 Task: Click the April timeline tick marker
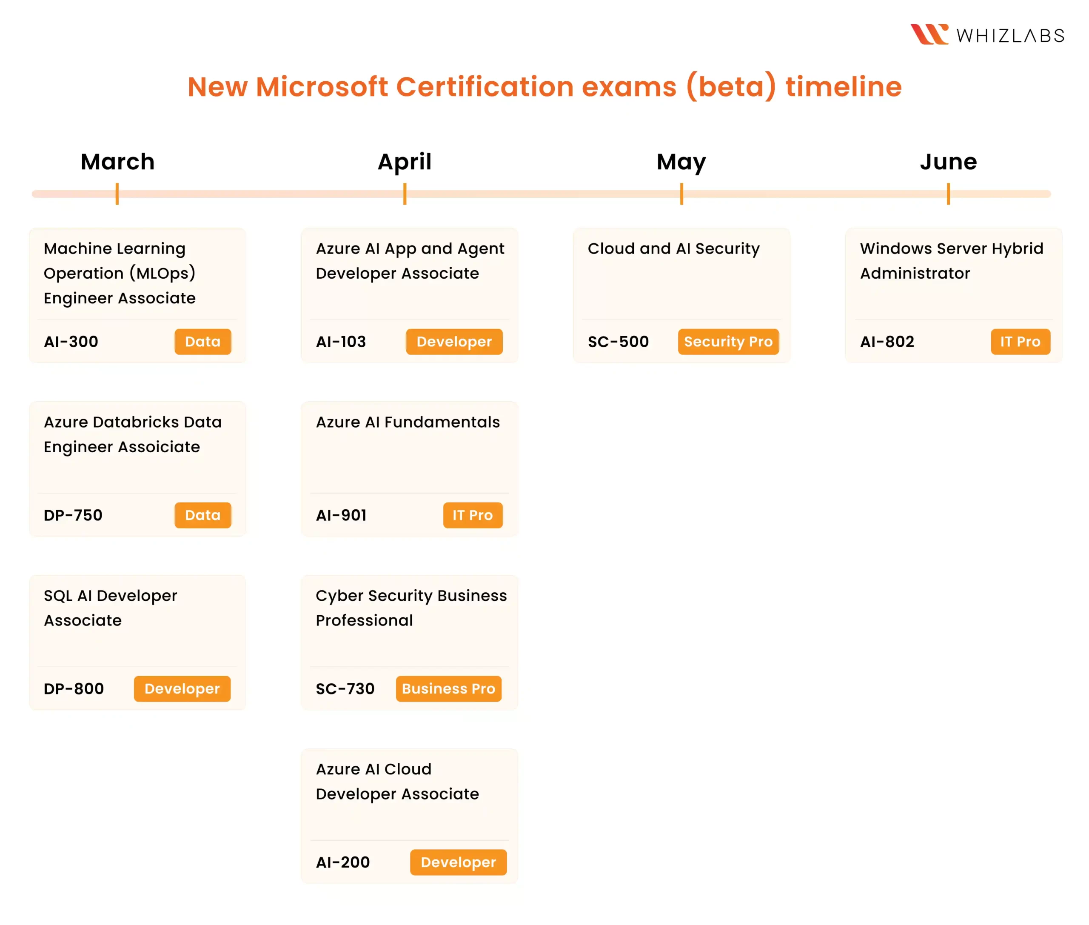[x=405, y=194]
